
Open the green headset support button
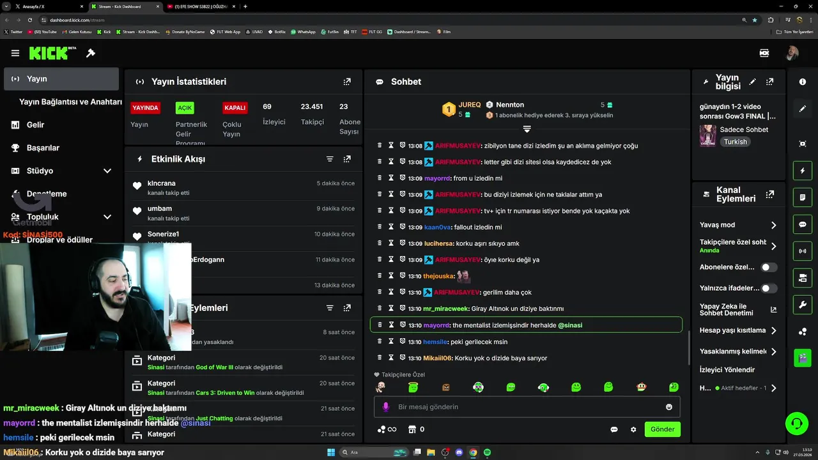click(x=797, y=423)
